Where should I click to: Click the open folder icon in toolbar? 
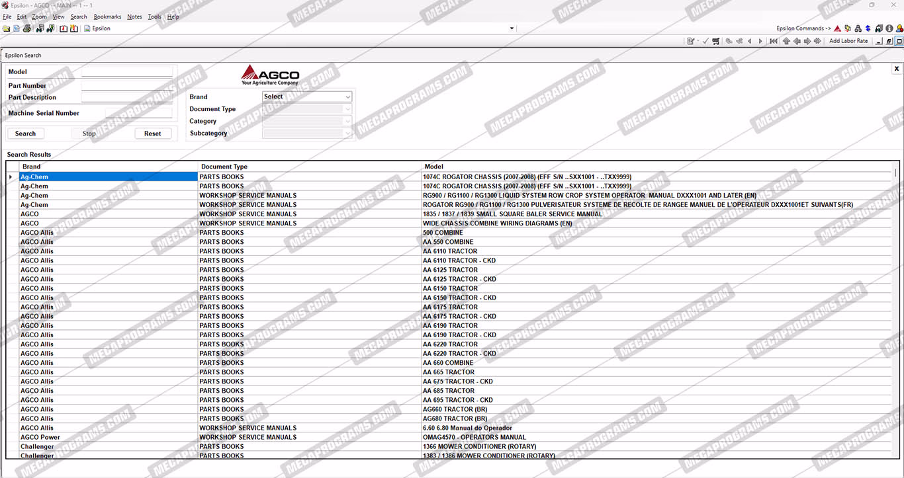click(x=6, y=28)
